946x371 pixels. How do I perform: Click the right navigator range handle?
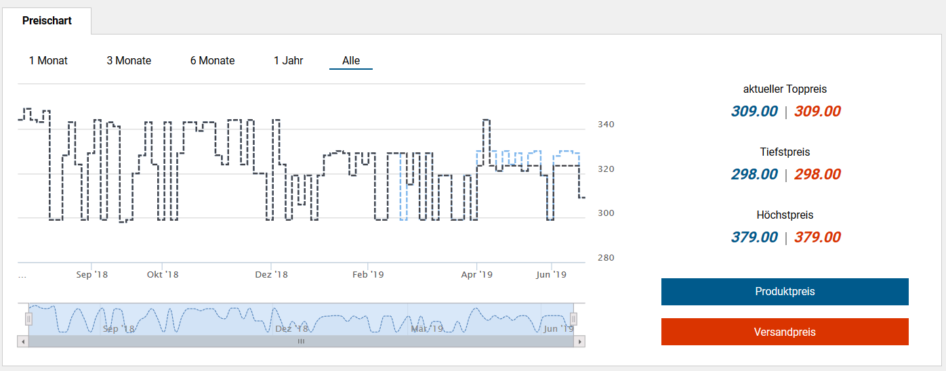573,319
